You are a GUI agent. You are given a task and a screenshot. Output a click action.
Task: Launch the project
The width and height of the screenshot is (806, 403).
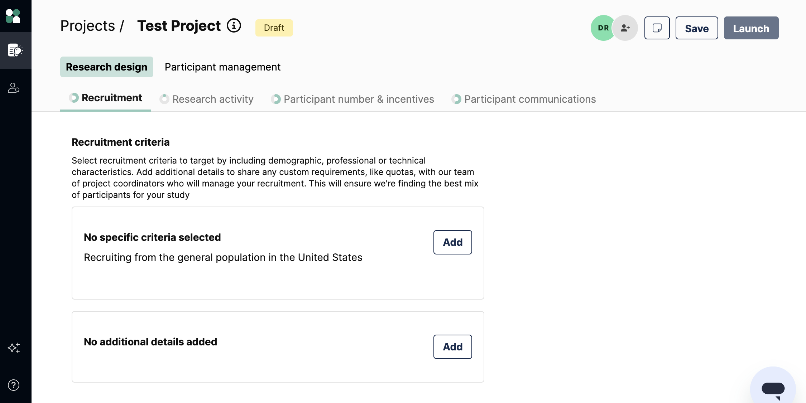click(x=751, y=28)
